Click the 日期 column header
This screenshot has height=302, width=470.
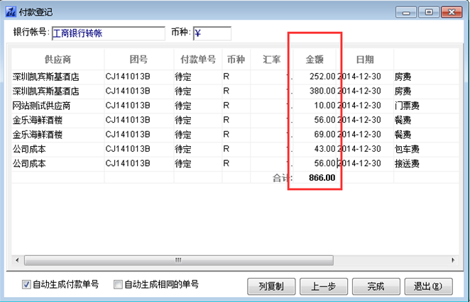[x=365, y=60]
